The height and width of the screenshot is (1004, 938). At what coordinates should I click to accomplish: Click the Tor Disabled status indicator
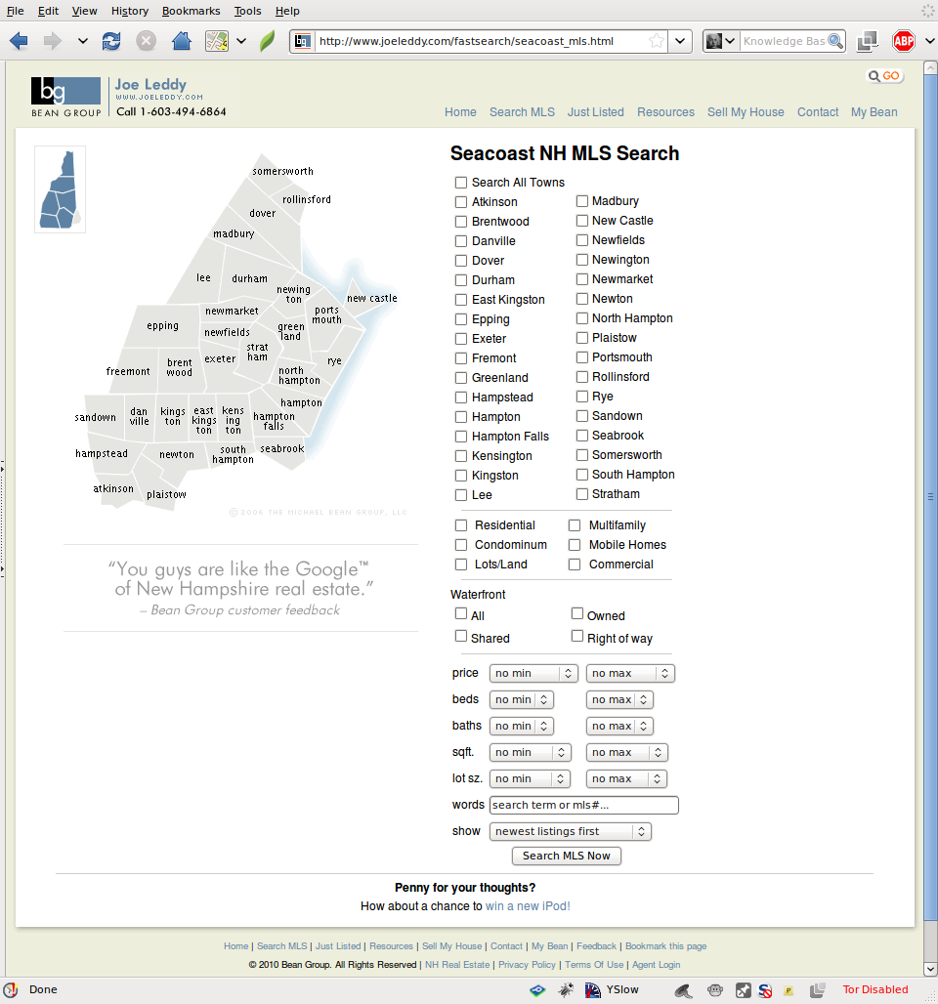(x=875, y=990)
